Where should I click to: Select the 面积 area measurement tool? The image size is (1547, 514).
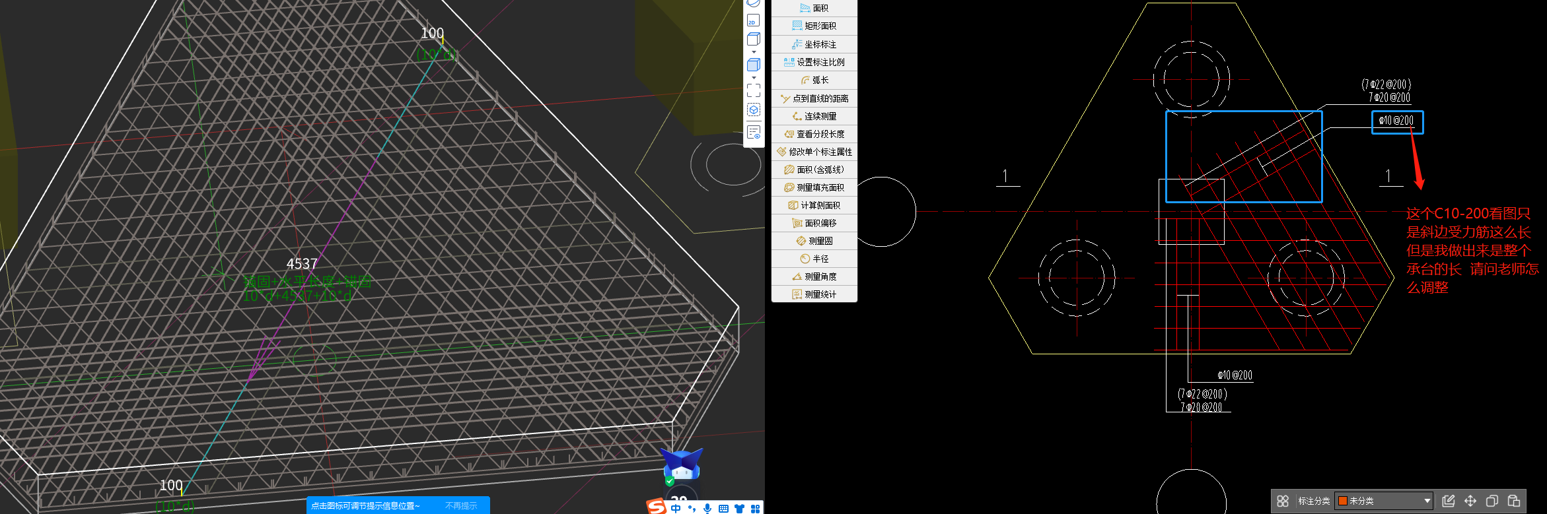click(814, 8)
